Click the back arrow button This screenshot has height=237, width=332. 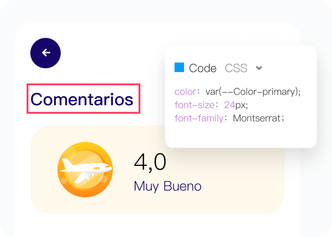tap(46, 53)
